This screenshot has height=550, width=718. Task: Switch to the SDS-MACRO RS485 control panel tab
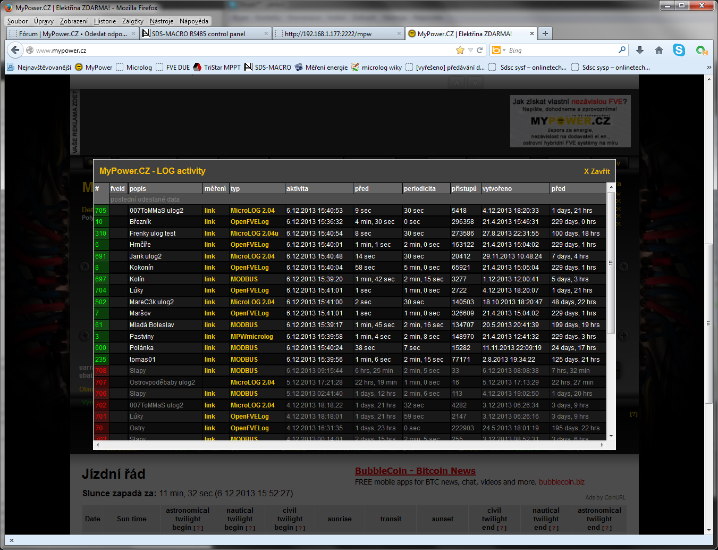[206, 34]
